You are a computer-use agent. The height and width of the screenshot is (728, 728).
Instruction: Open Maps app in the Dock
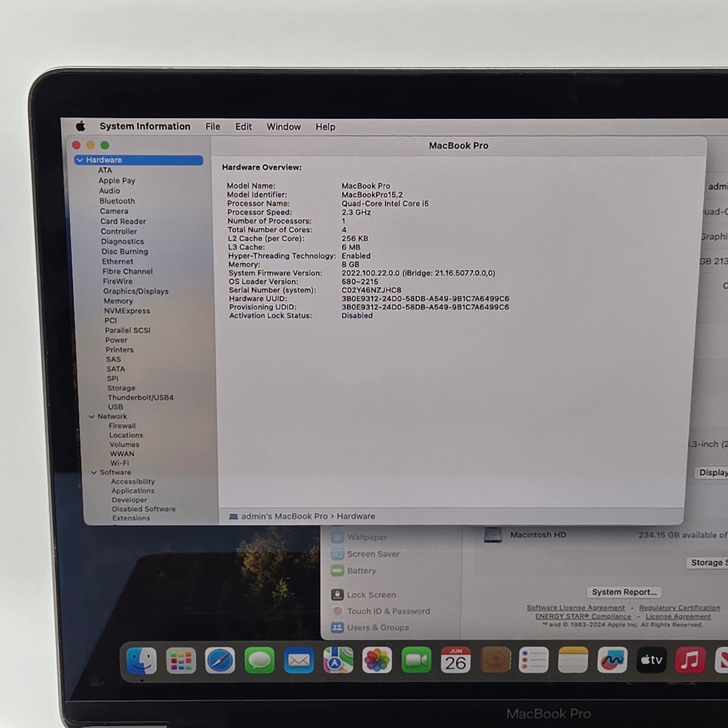pyautogui.click(x=338, y=660)
